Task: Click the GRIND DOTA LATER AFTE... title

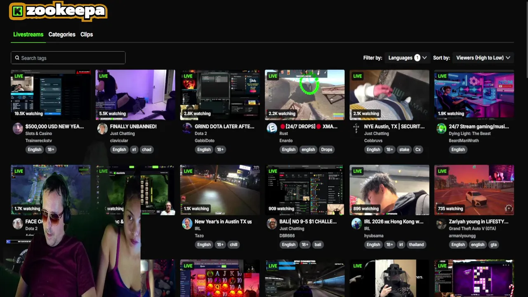Action: pos(224,127)
